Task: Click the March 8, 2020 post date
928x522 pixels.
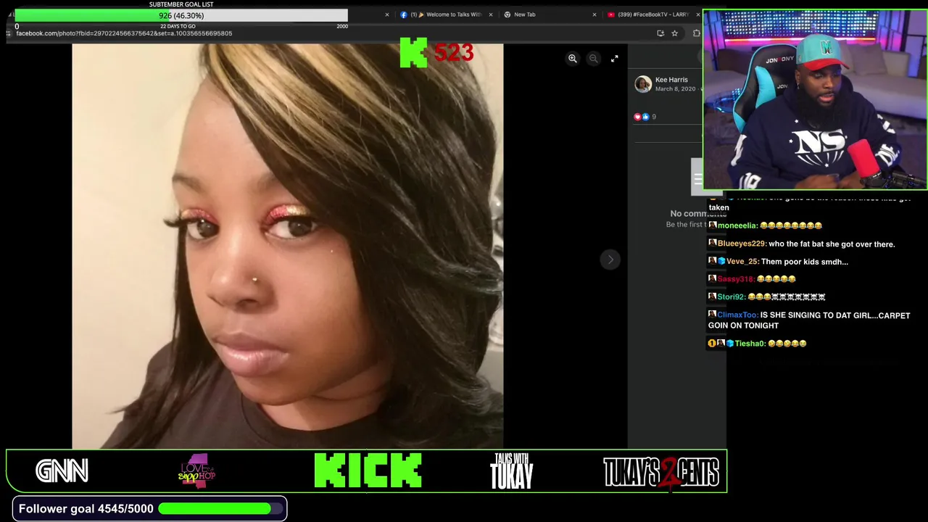Action: [x=675, y=89]
